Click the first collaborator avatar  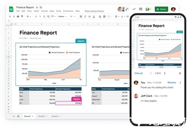[120, 9]
